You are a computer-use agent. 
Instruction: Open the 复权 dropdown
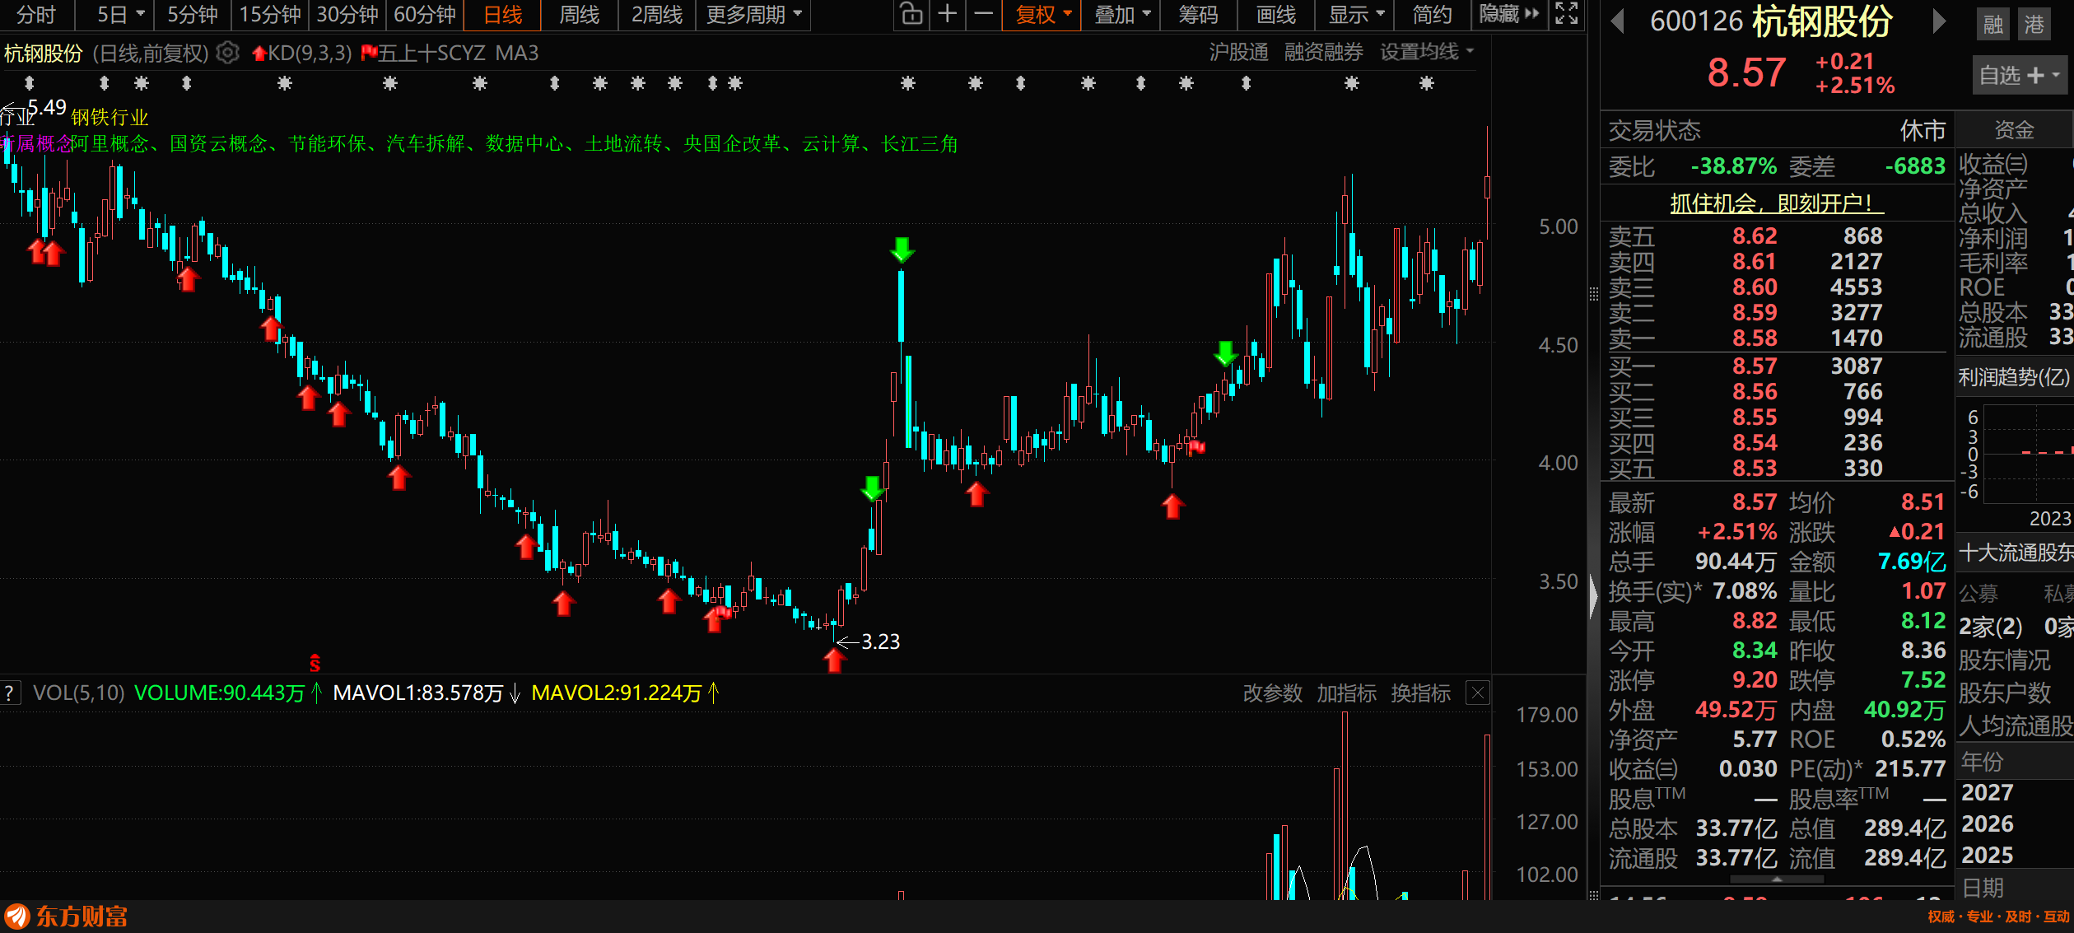[x=1042, y=15]
